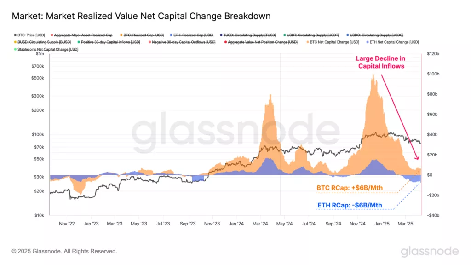471x265 pixels.
Task: Click the TUSD: Circulating Supply legend dot
Action: click(x=221, y=35)
